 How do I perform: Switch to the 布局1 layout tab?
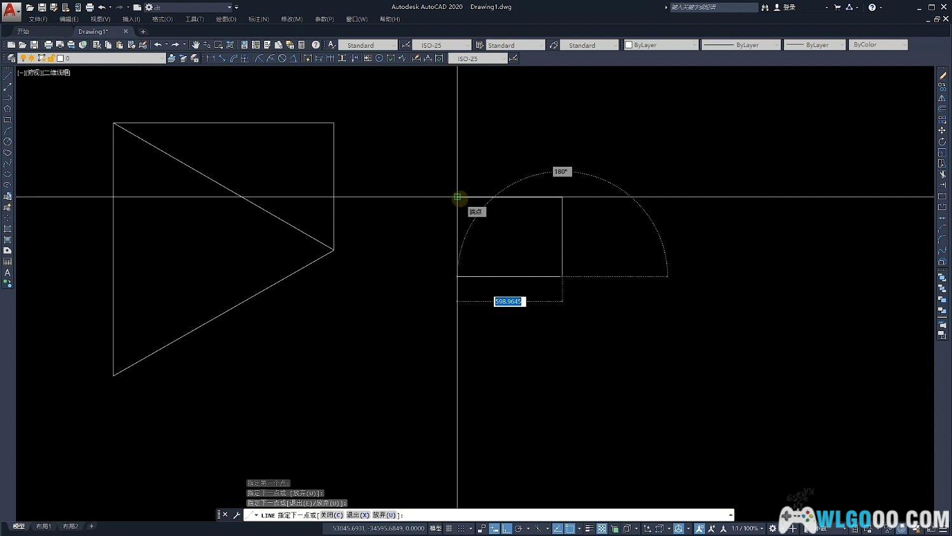pyautogui.click(x=43, y=526)
